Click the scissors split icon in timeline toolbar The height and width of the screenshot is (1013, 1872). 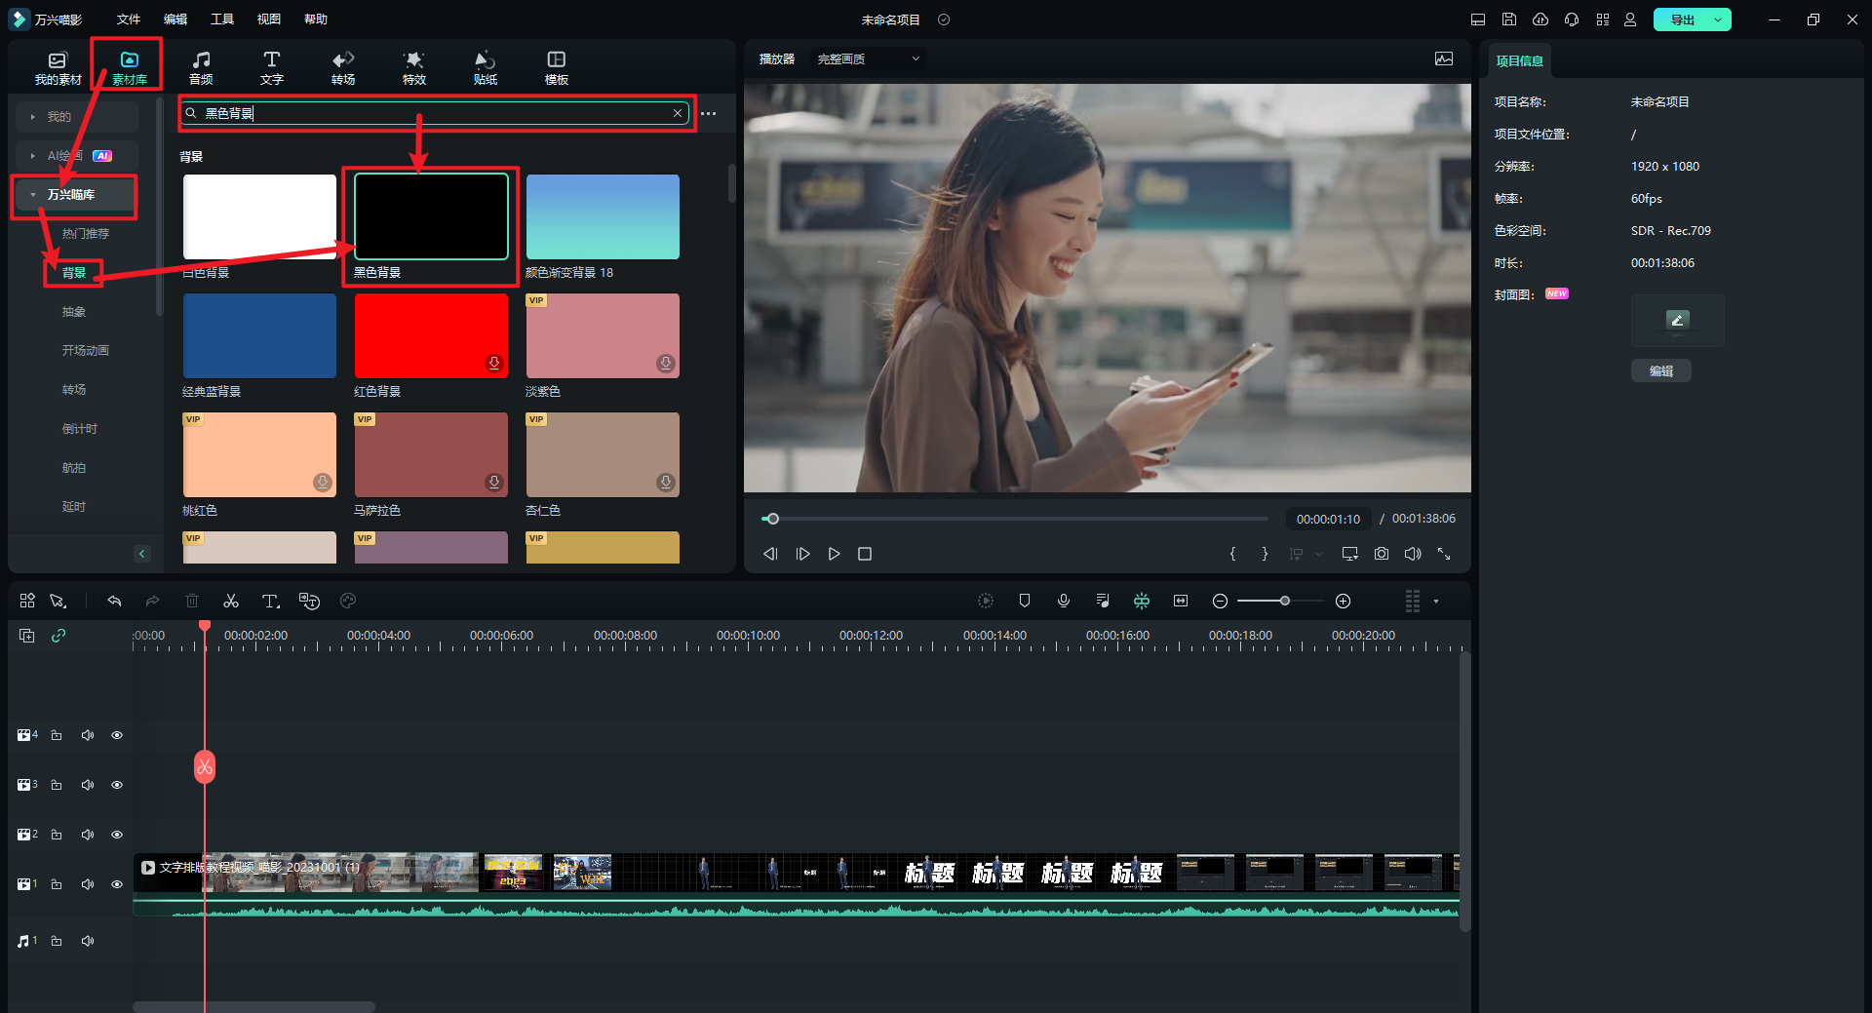(x=231, y=601)
